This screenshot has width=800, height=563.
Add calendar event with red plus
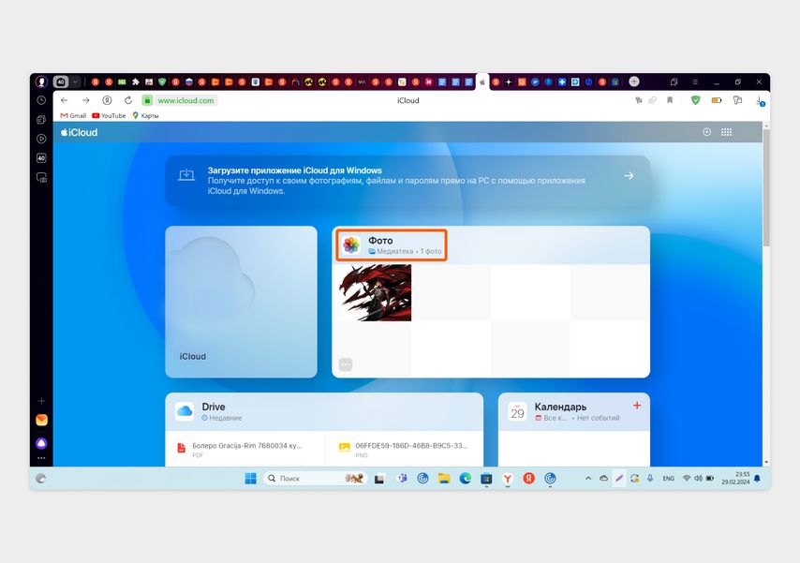coord(637,406)
